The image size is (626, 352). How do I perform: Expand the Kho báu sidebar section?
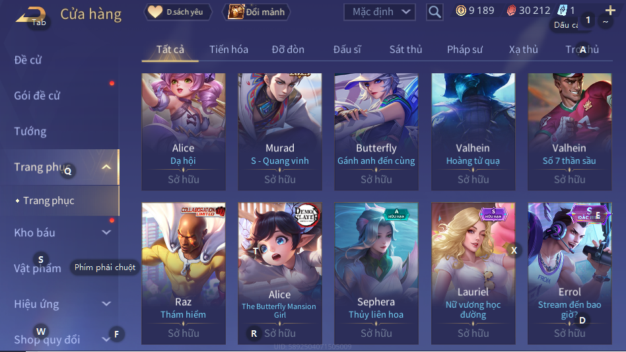coord(106,232)
